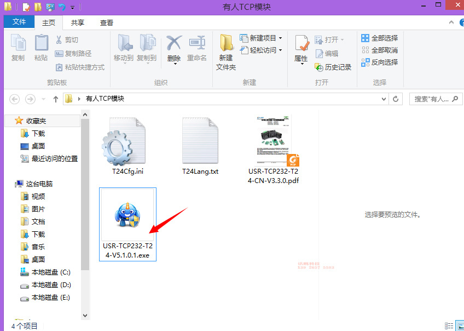
Task: Open the recent locations dropdown arrow
Action: point(44,99)
